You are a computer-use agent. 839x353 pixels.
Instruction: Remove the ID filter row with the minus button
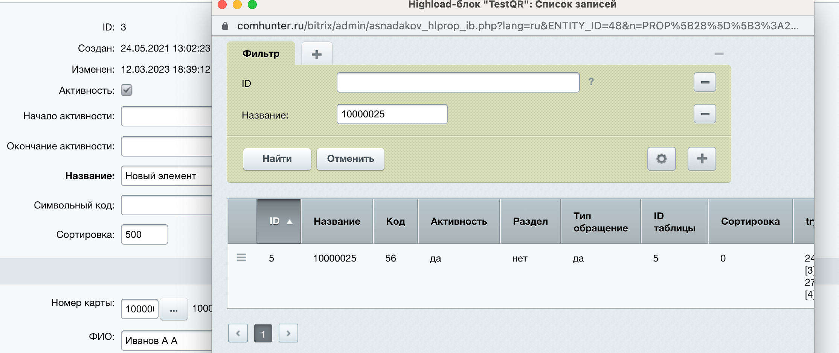coord(705,82)
